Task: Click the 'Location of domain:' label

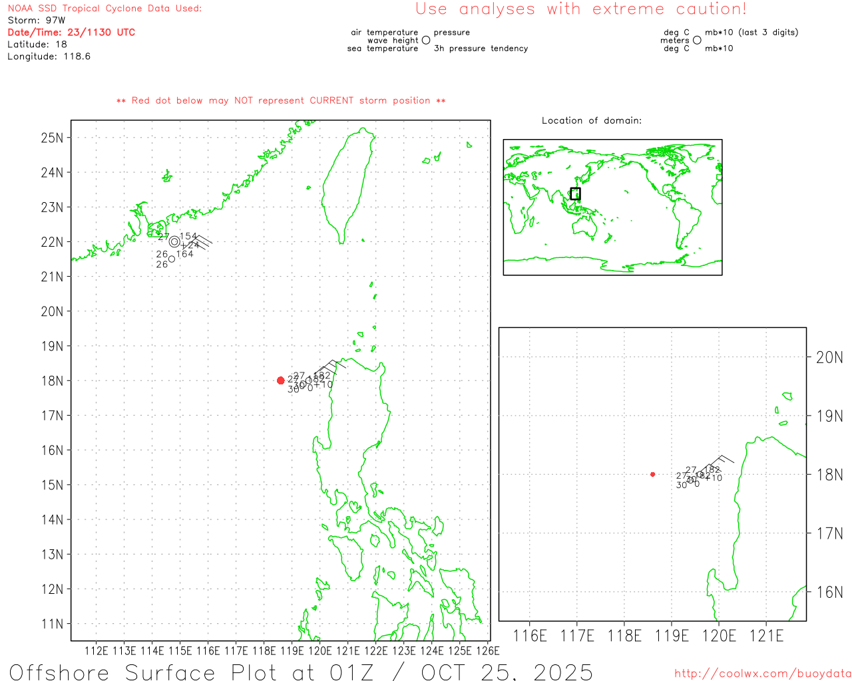Action: [591, 120]
